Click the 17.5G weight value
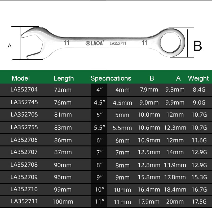The width and height of the screenshot is (212, 208). (200, 202)
